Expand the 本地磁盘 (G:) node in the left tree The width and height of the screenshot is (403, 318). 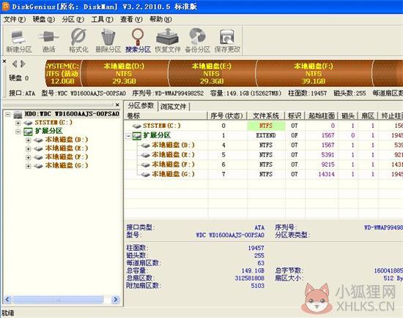pos(29,166)
